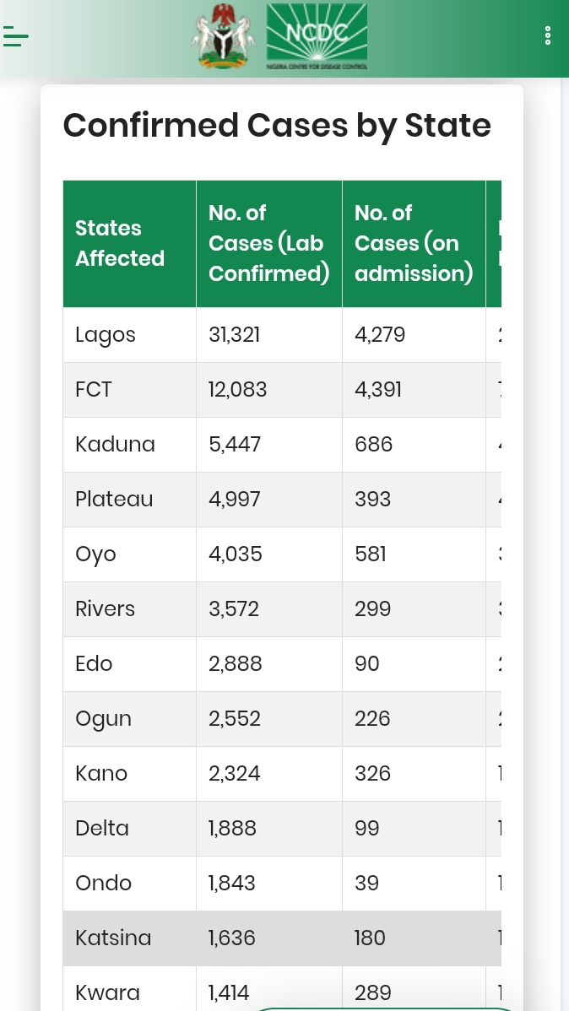Click the Nigeria coat of arms logo
Screen dimensions: 569x1011
click(222, 39)
